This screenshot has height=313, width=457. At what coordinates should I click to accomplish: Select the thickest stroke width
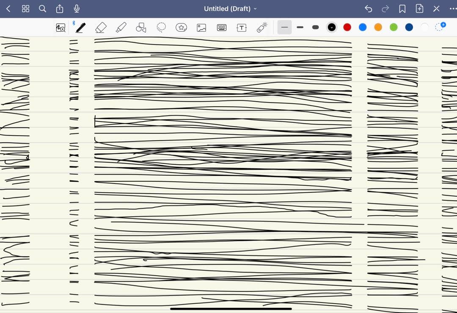click(315, 27)
